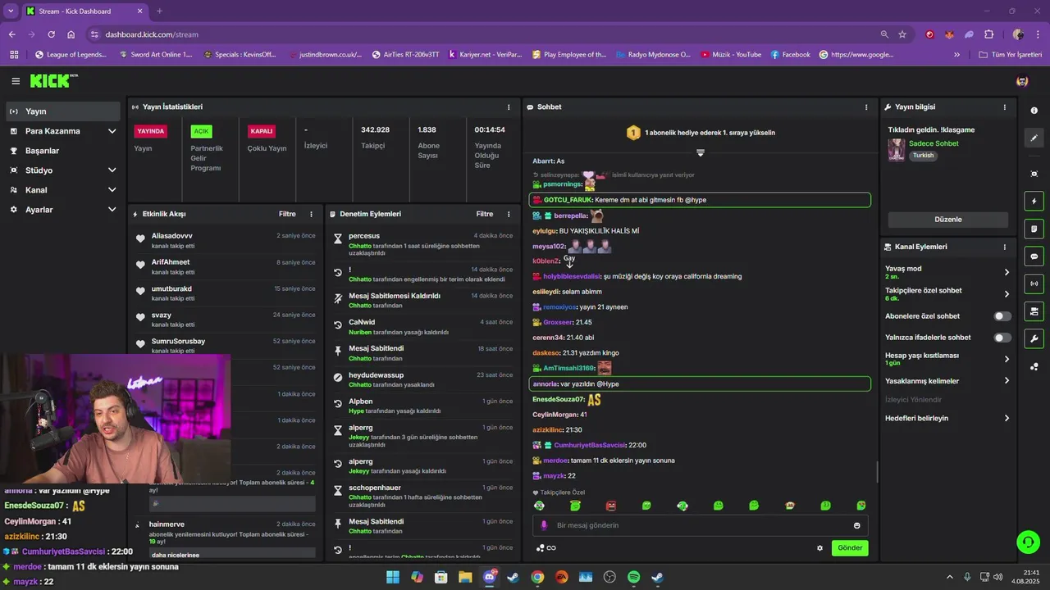Open the emoji picker in message box
Screen dimensions: 1050x590
(x=857, y=525)
